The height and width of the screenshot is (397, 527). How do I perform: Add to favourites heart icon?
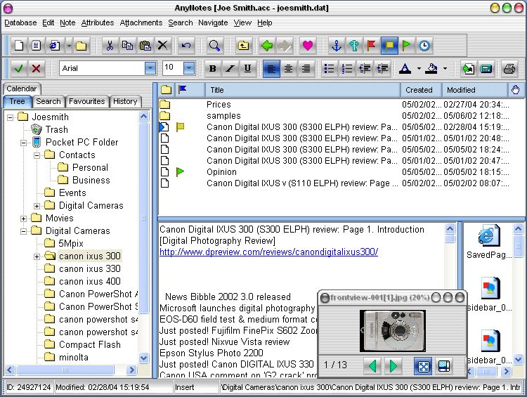click(308, 46)
